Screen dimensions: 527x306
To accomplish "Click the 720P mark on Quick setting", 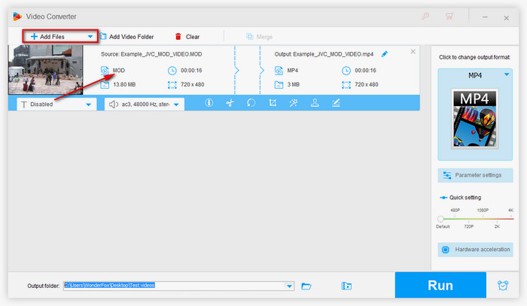I will pos(469,226).
